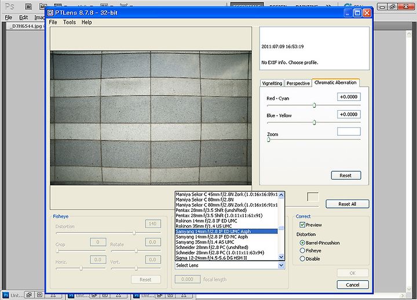Choose Sigma 12-24mm f/4.5-5.6 DG HSM II
Viewport: 417px width, 300px height.
coord(226,258)
